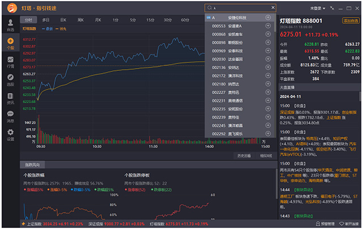Click the compact mode icon beside login

(332, 8)
